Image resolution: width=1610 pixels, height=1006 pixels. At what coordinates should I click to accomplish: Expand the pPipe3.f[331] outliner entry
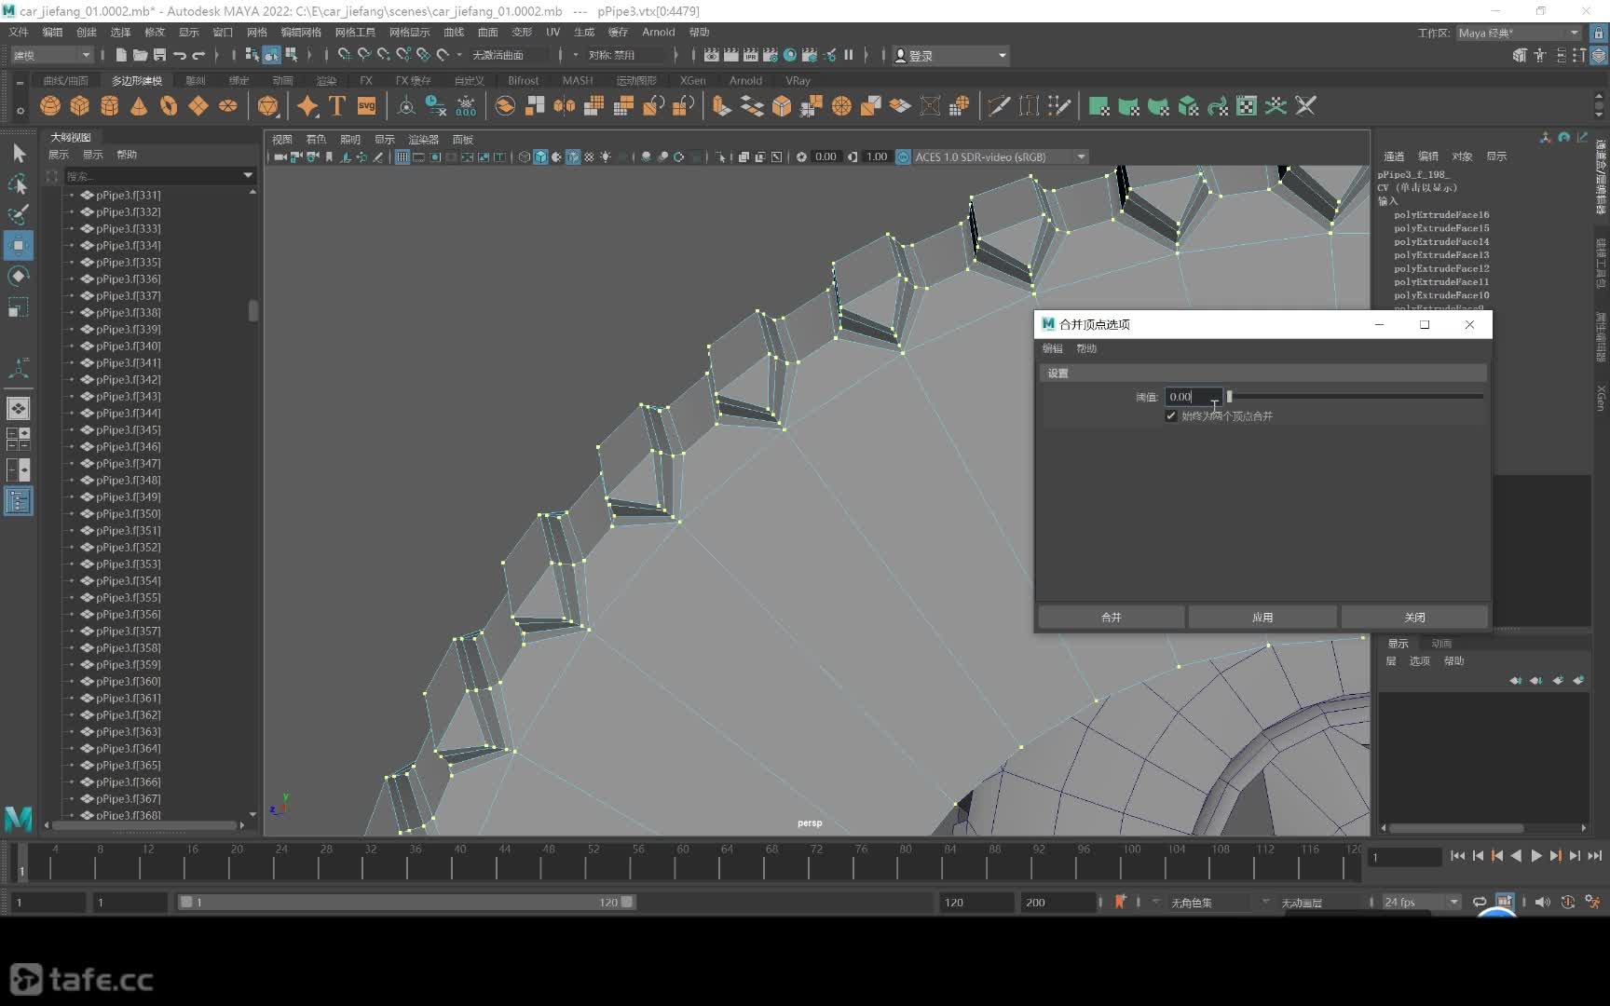[71, 195]
